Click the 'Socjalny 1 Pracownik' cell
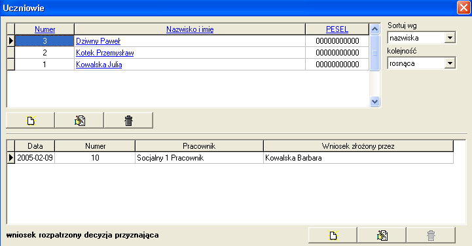The image size is (472, 246). pyautogui.click(x=199, y=158)
